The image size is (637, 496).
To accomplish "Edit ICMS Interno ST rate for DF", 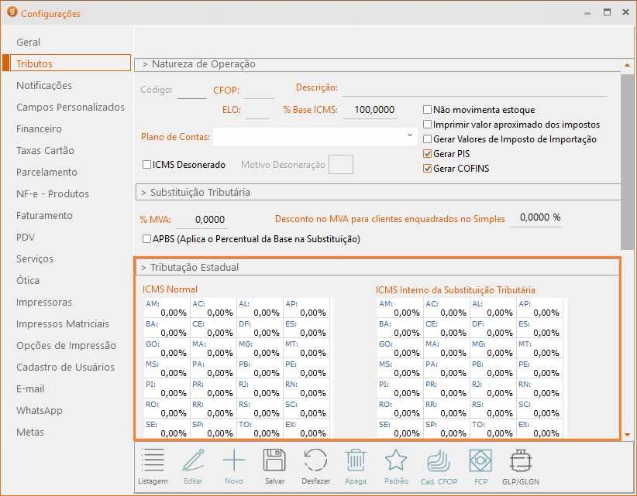I will [493, 328].
